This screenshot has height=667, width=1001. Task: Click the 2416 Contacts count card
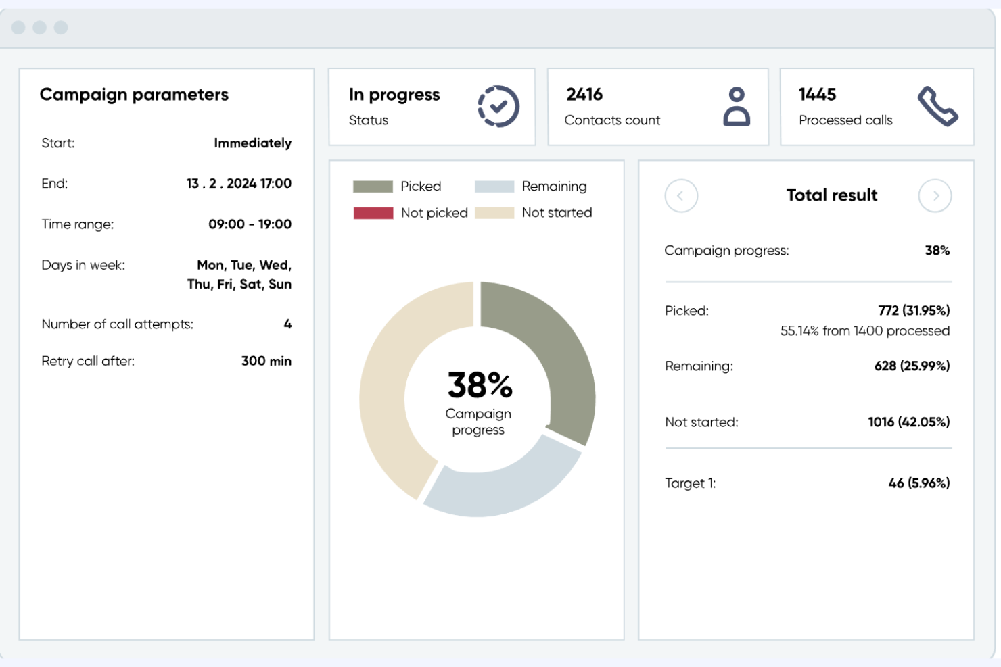pyautogui.click(x=657, y=106)
